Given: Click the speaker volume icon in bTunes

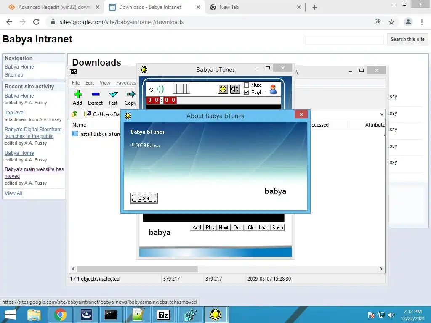Looking at the screenshot, I should 235,89.
